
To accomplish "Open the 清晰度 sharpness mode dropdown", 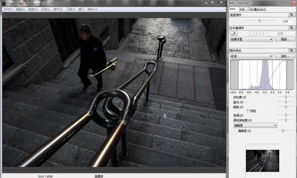I will [x=255, y=125].
